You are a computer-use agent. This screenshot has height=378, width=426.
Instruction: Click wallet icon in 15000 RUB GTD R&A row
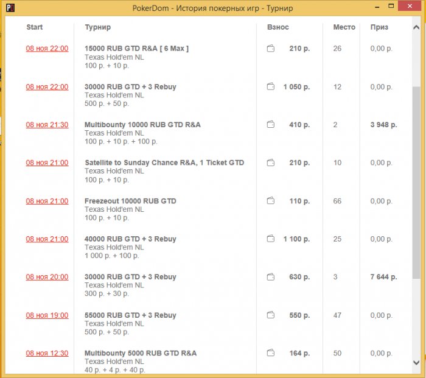tap(271, 49)
